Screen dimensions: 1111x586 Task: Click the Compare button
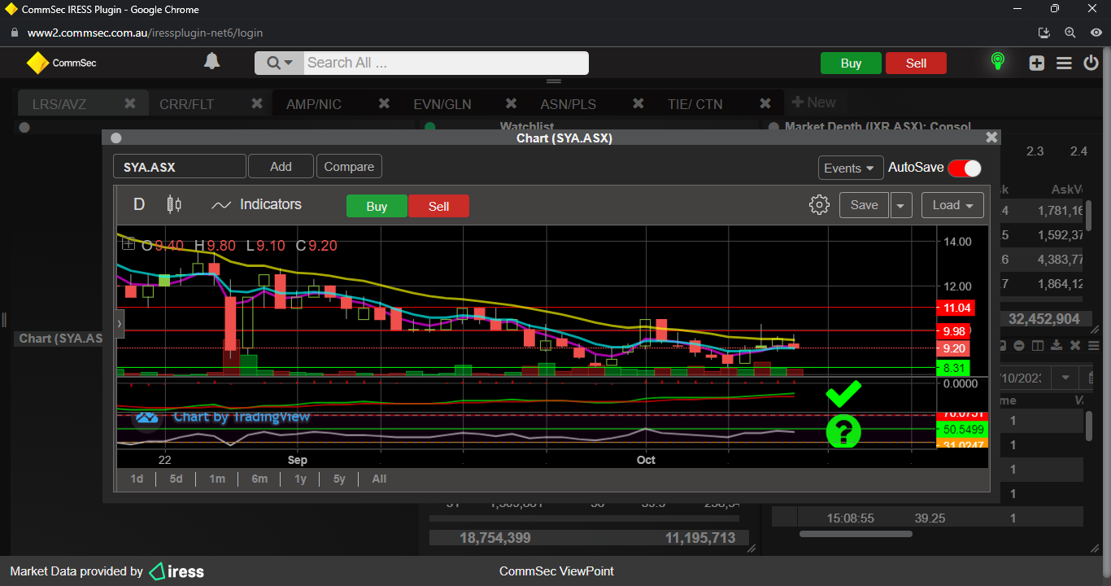(x=349, y=166)
